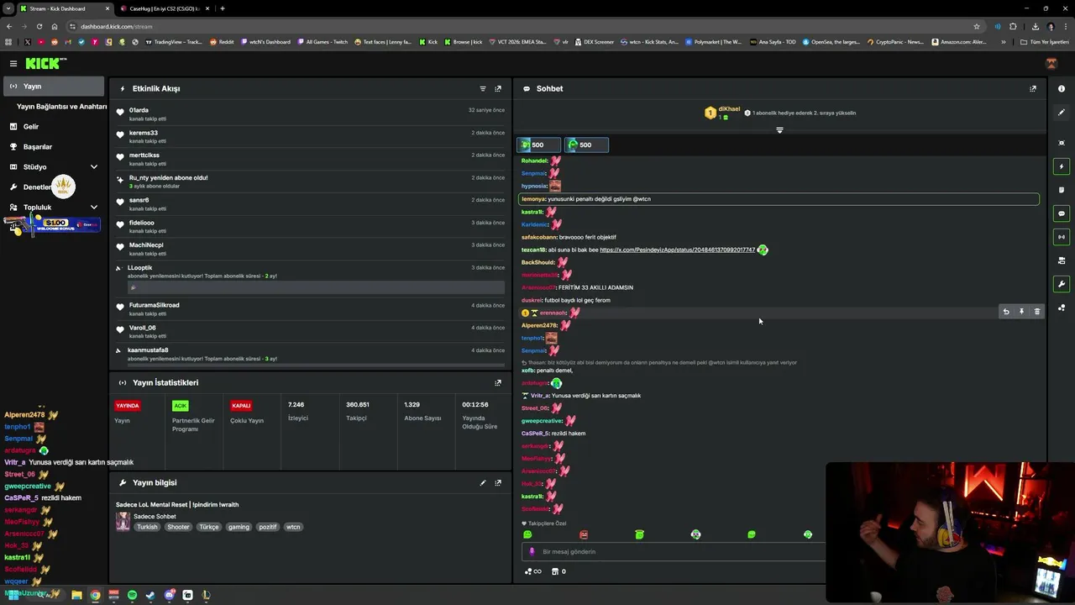Click lemonya's highlighted chat message

[779, 199]
